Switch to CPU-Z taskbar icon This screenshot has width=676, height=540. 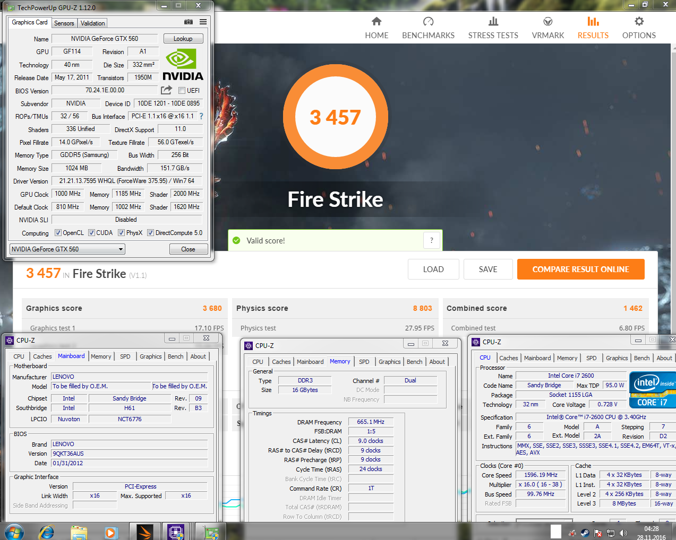(x=176, y=532)
